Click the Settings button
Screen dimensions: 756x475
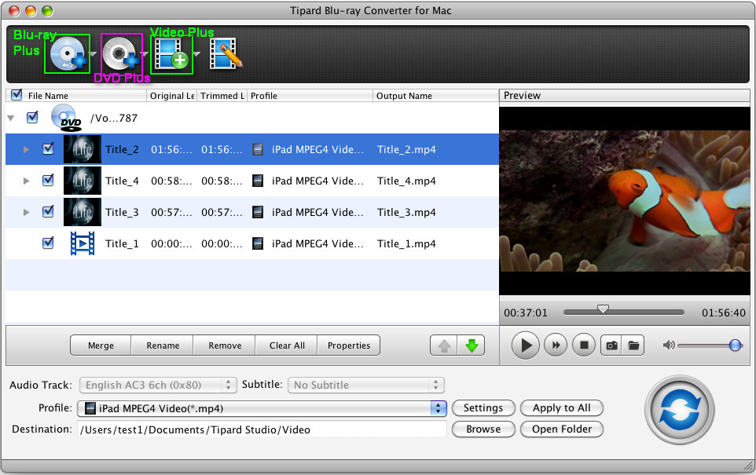(483, 408)
